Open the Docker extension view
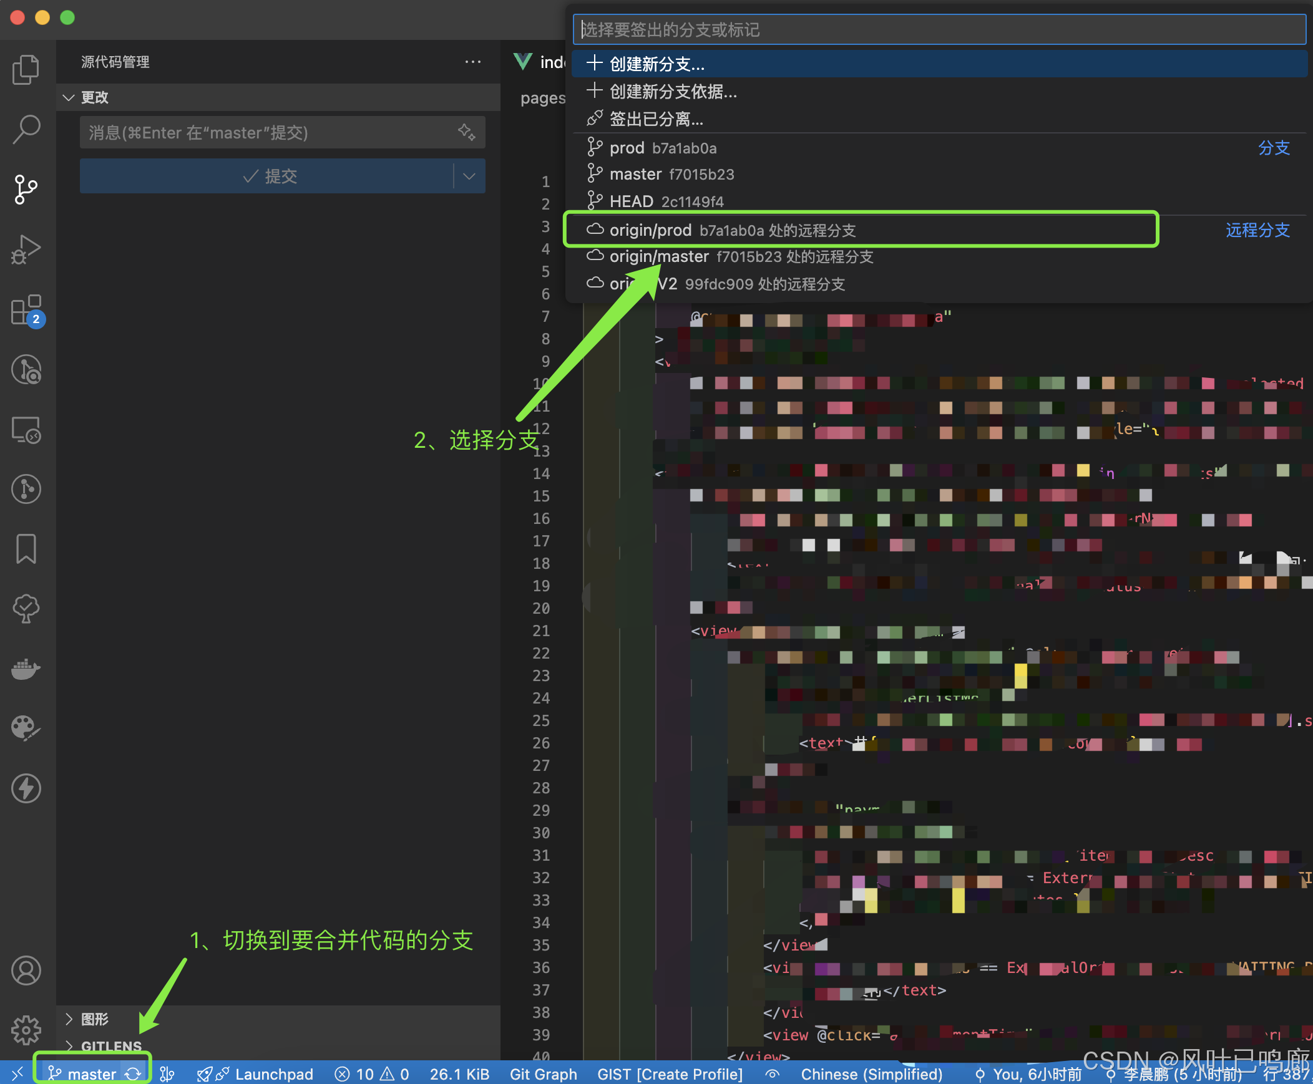The image size is (1313, 1084). (26, 669)
